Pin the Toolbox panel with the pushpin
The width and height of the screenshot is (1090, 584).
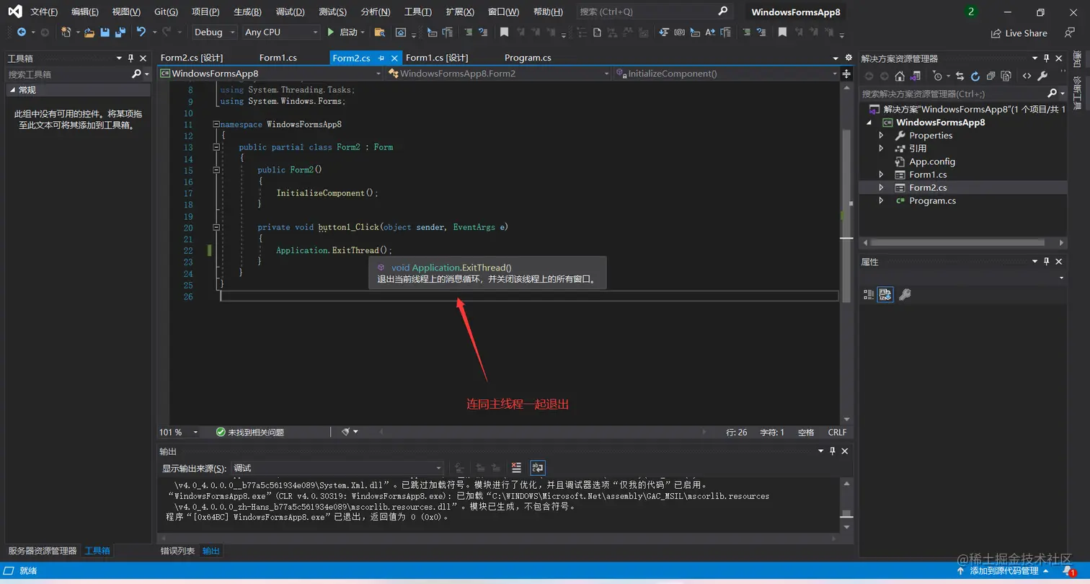130,58
